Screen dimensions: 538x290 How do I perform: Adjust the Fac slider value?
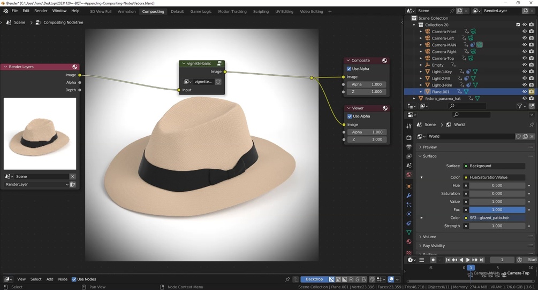(497, 210)
